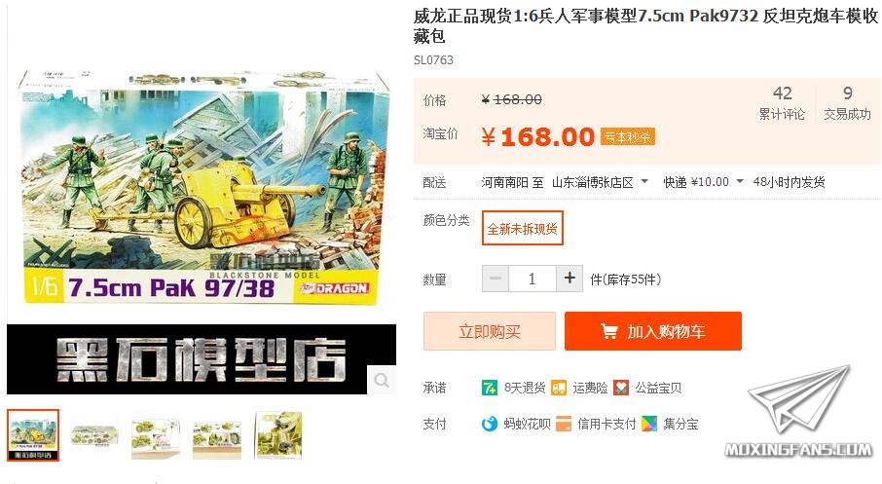The image size is (882, 484).
Task: Click the magnifier zoom icon on product image
Action: tap(382, 381)
